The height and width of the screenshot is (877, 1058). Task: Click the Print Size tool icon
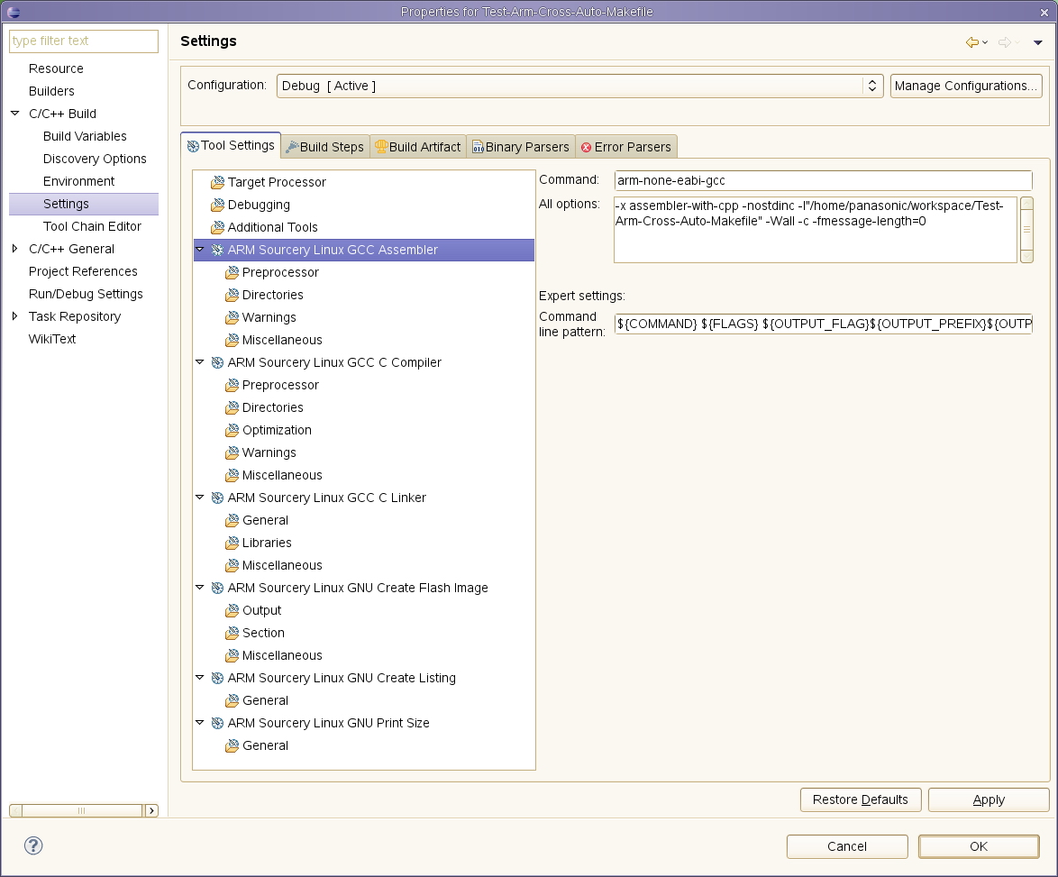point(217,723)
